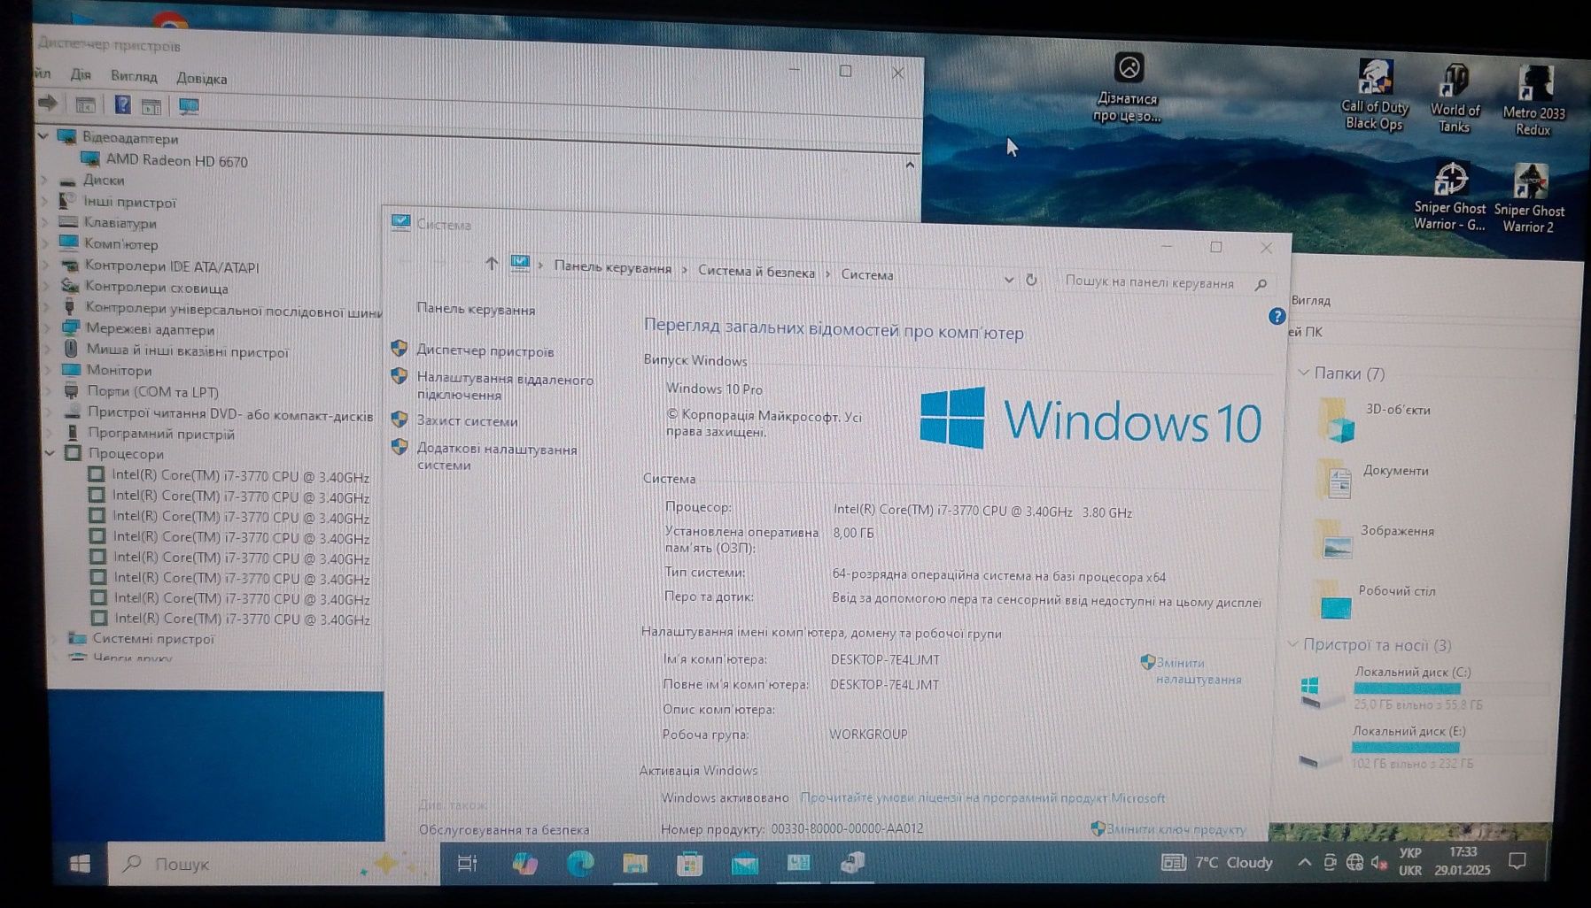Launch Microsoft Edge from the taskbar
Screen dimensions: 1591x908
(x=580, y=863)
